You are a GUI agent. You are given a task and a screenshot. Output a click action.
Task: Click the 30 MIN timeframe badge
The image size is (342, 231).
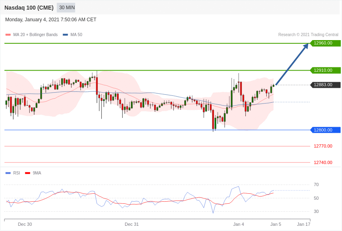click(x=66, y=8)
